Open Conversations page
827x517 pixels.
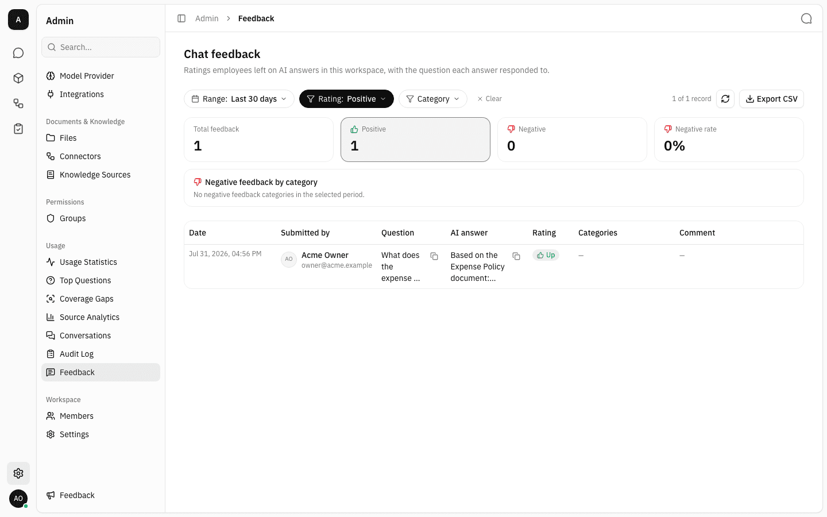(101, 335)
